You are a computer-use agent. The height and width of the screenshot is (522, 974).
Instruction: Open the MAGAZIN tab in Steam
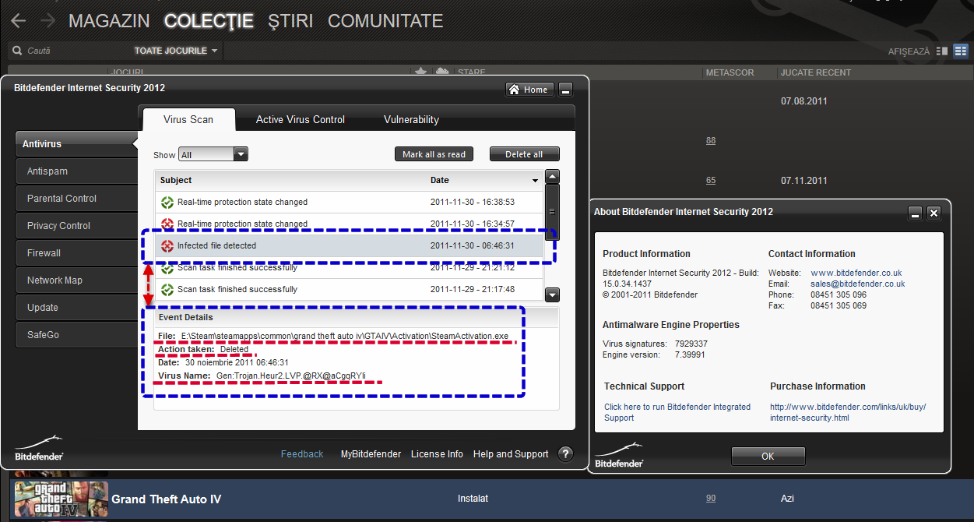tap(111, 21)
